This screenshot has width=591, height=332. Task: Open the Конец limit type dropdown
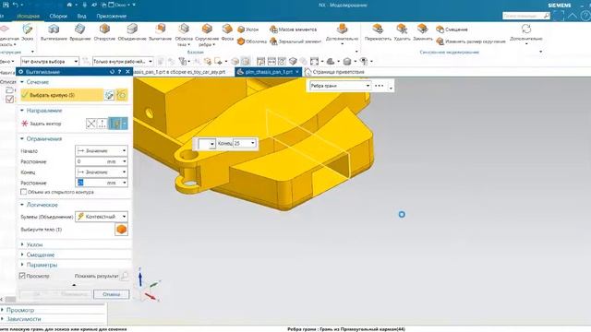coord(101,172)
